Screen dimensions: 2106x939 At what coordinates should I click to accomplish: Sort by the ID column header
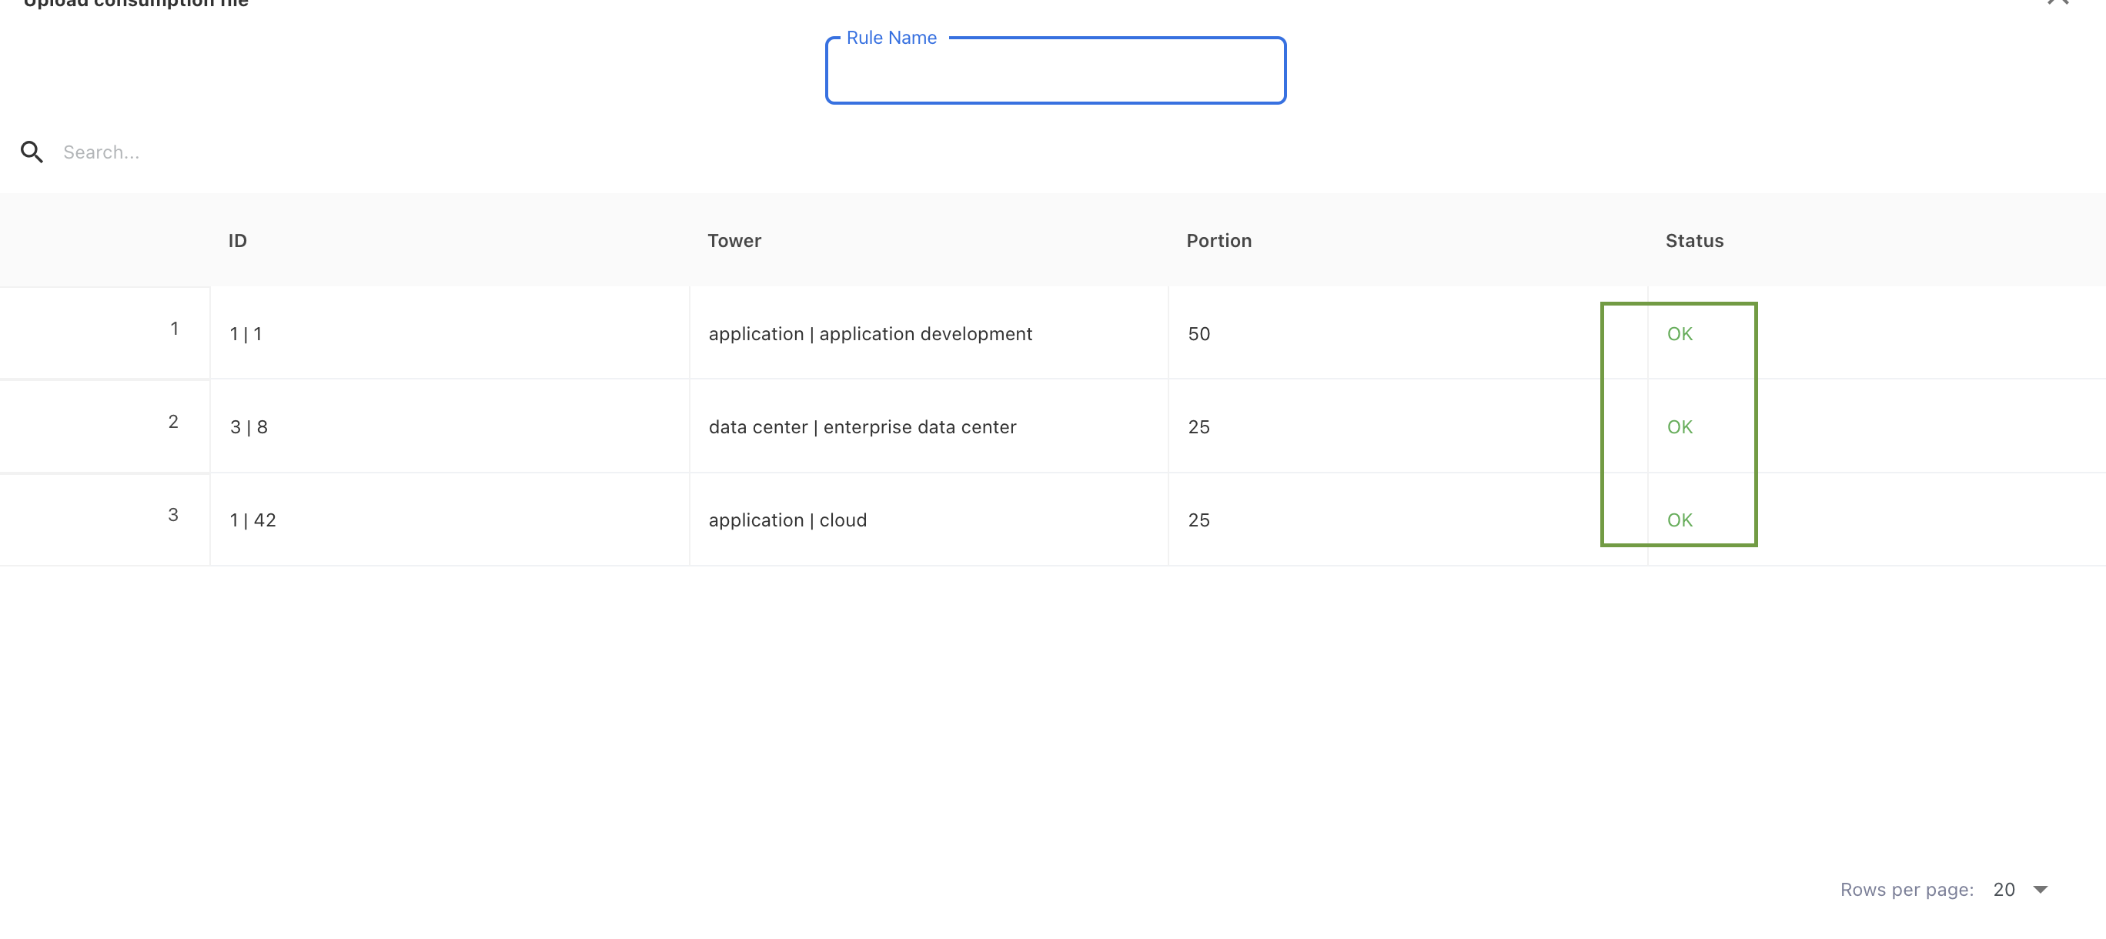(x=237, y=240)
